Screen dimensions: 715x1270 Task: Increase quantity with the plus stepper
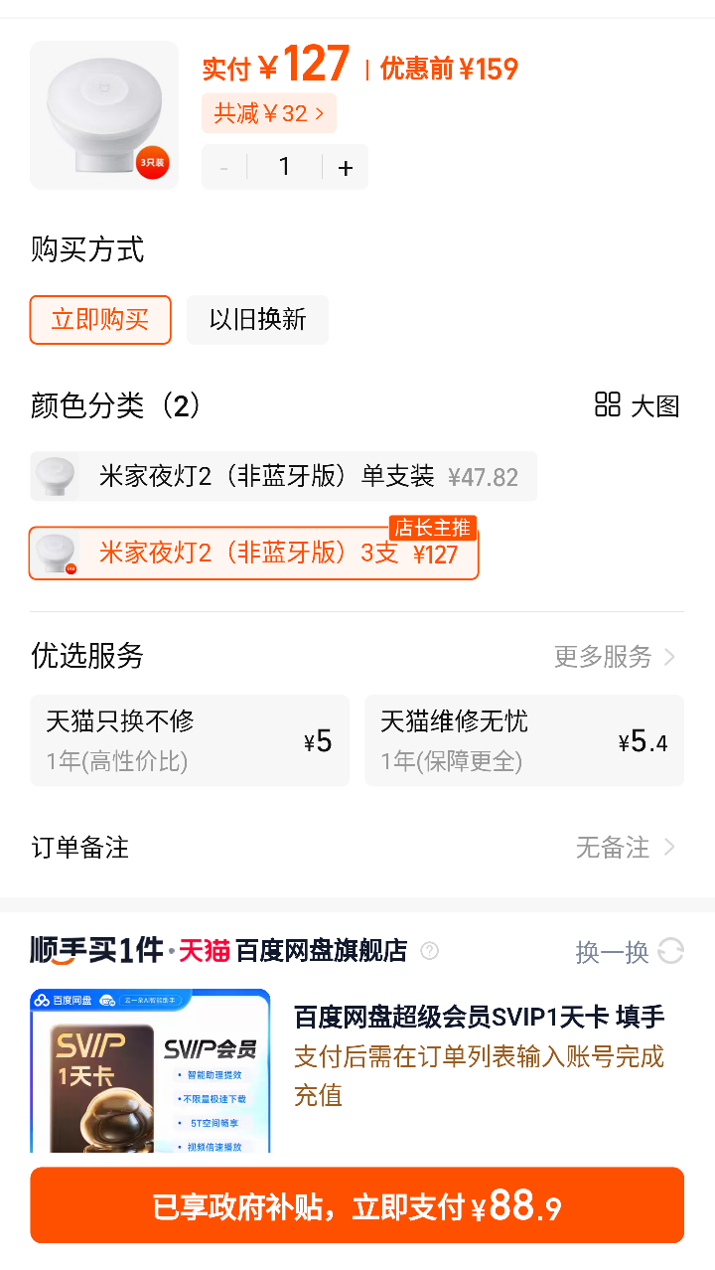pyautogui.click(x=345, y=167)
